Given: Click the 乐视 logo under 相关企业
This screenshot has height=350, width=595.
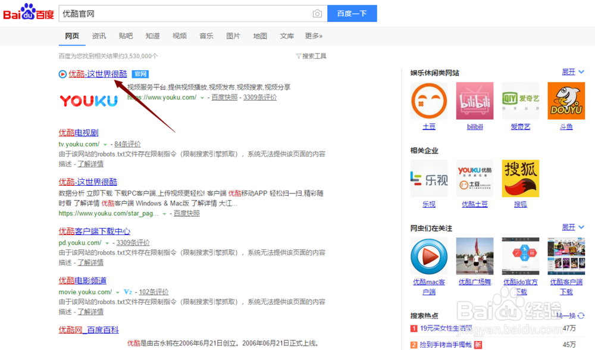Looking at the screenshot, I should (x=429, y=178).
